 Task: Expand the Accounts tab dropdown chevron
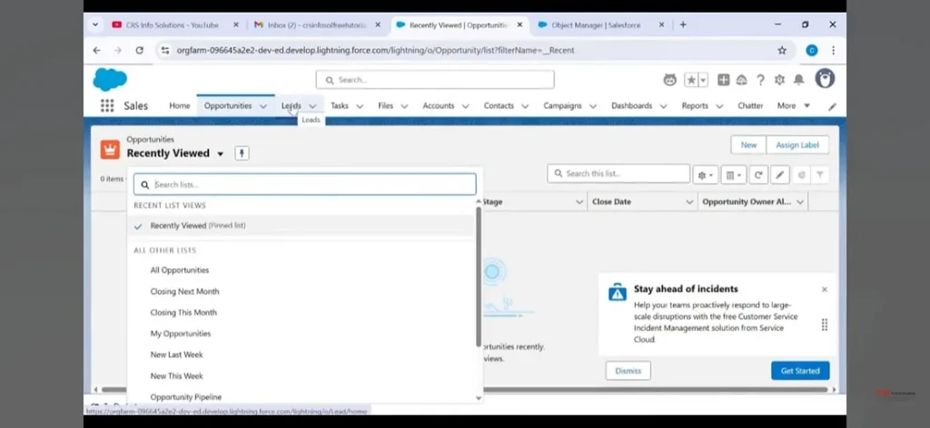pyautogui.click(x=465, y=106)
